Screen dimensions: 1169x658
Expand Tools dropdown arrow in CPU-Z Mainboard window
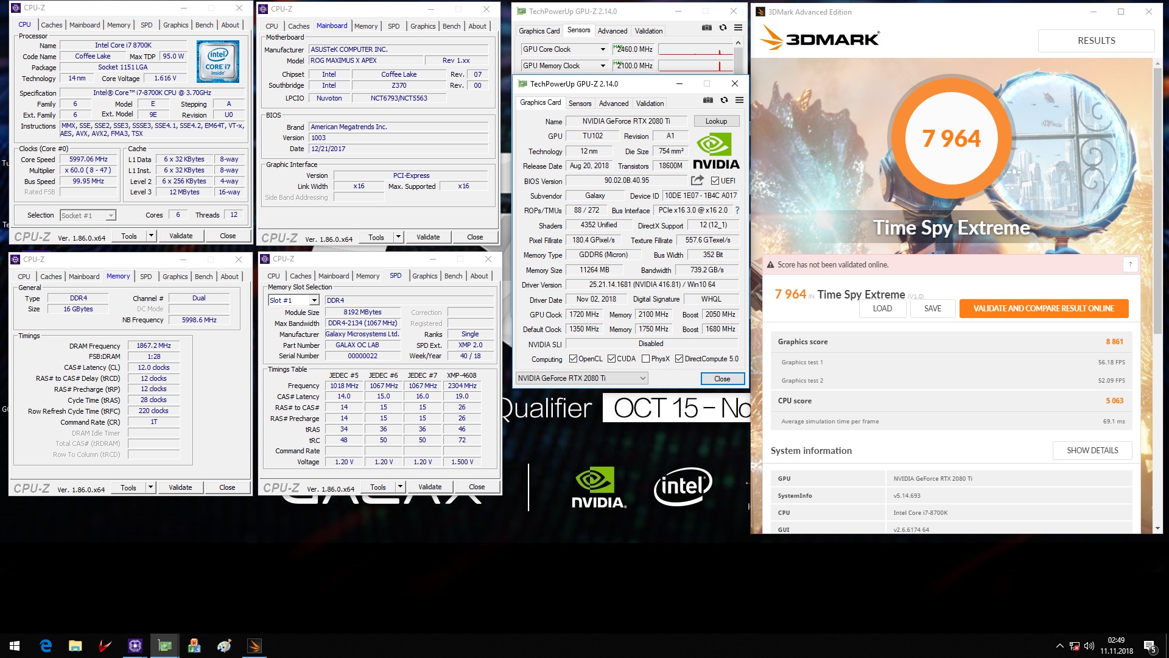point(399,237)
